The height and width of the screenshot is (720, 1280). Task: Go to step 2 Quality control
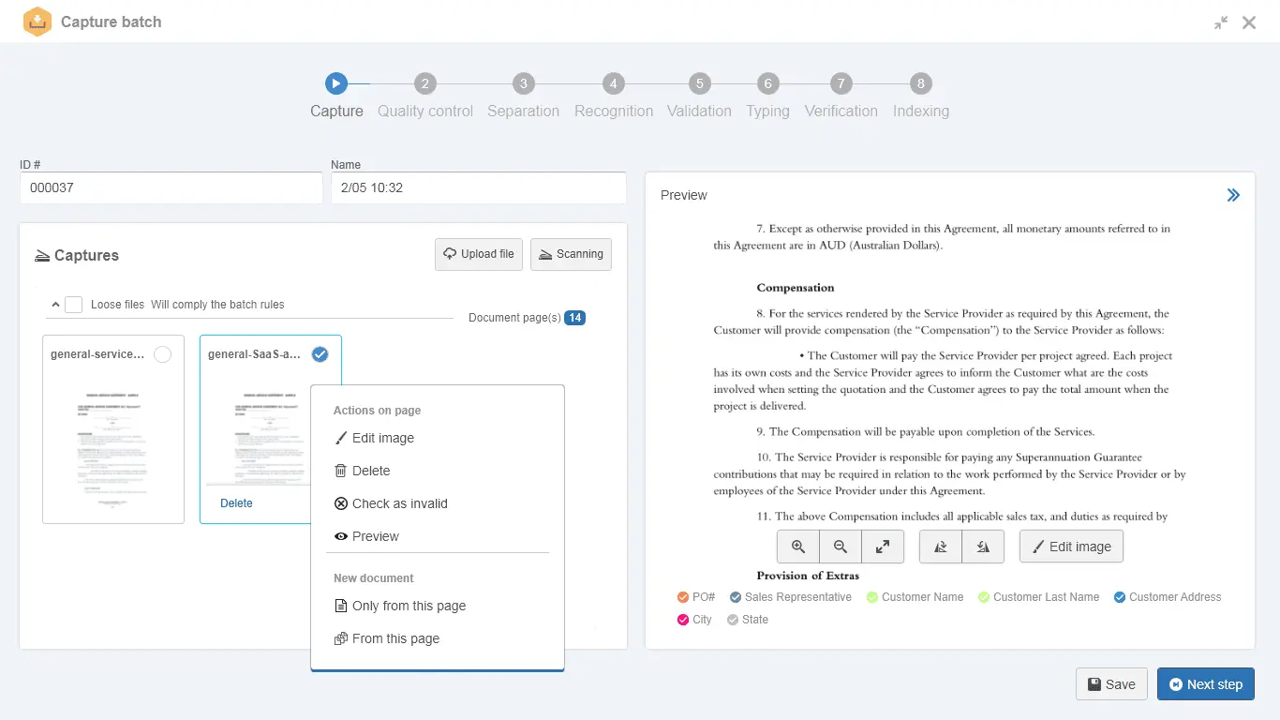(x=424, y=83)
